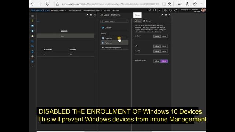Go back with the browser back arrow
This screenshot has height=132, width=235.
click(33, 4)
